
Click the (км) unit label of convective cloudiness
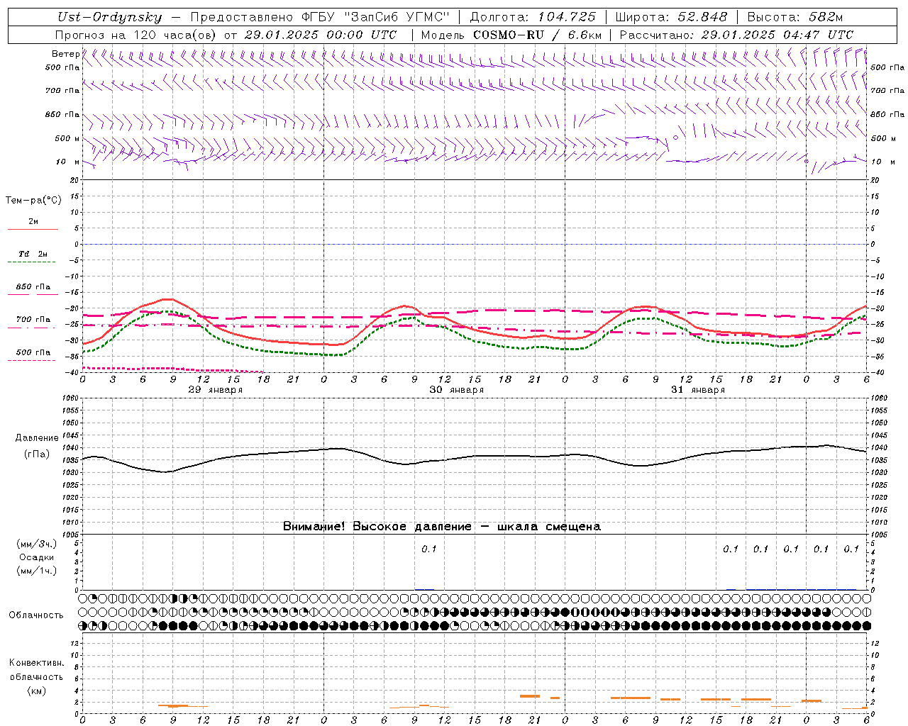37,691
